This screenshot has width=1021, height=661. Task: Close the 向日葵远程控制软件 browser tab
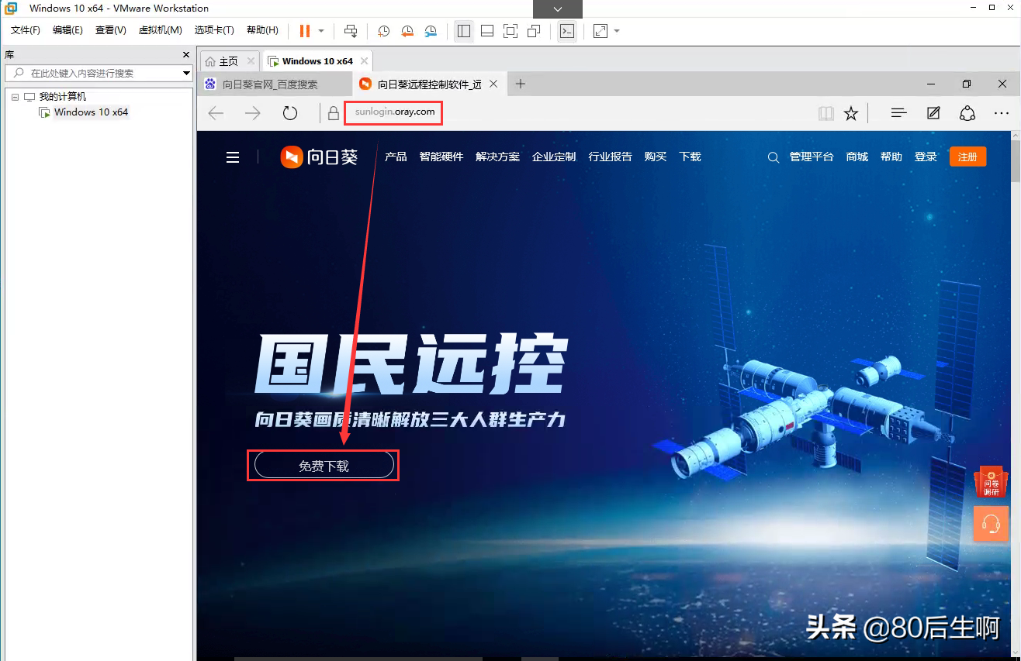493,84
